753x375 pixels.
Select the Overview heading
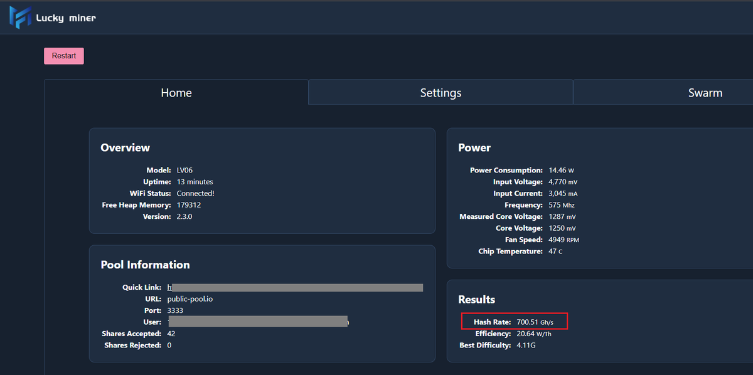tap(125, 148)
